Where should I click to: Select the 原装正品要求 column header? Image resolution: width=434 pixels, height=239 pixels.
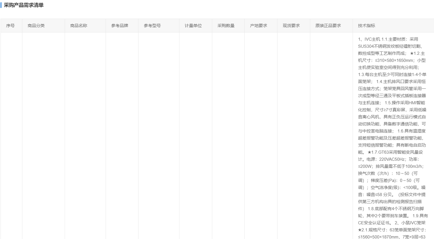(x=328, y=26)
